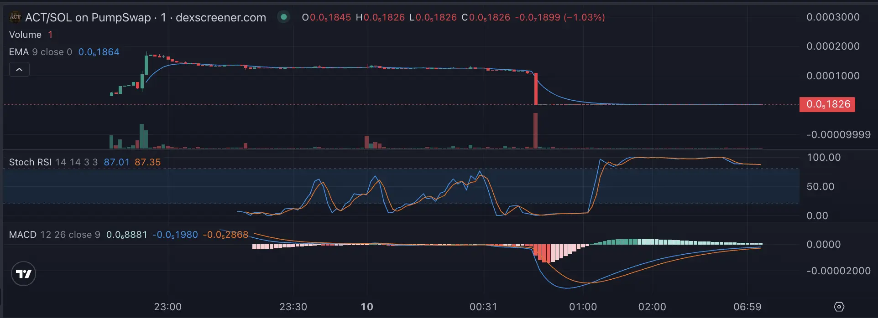The width and height of the screenshot is (878, 318).
Task: Click the close price C0.0₅1826
Action: click(486, 17)
